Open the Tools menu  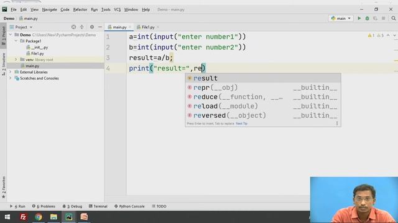[x=106, y=10]
